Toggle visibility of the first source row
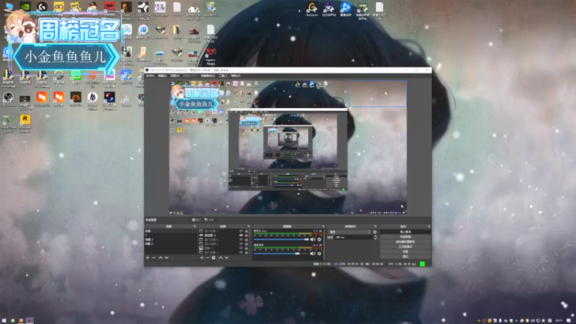576x324 pixels. pyautogui.click(x=241, y=231)
